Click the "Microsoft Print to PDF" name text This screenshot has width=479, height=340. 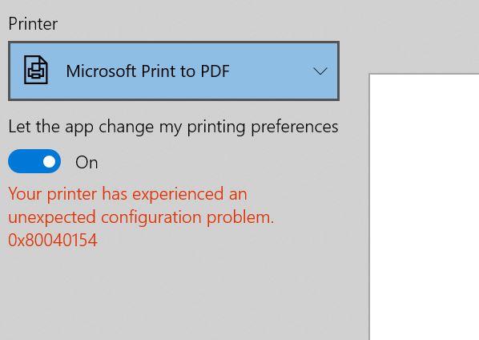[x=147, y=71]
